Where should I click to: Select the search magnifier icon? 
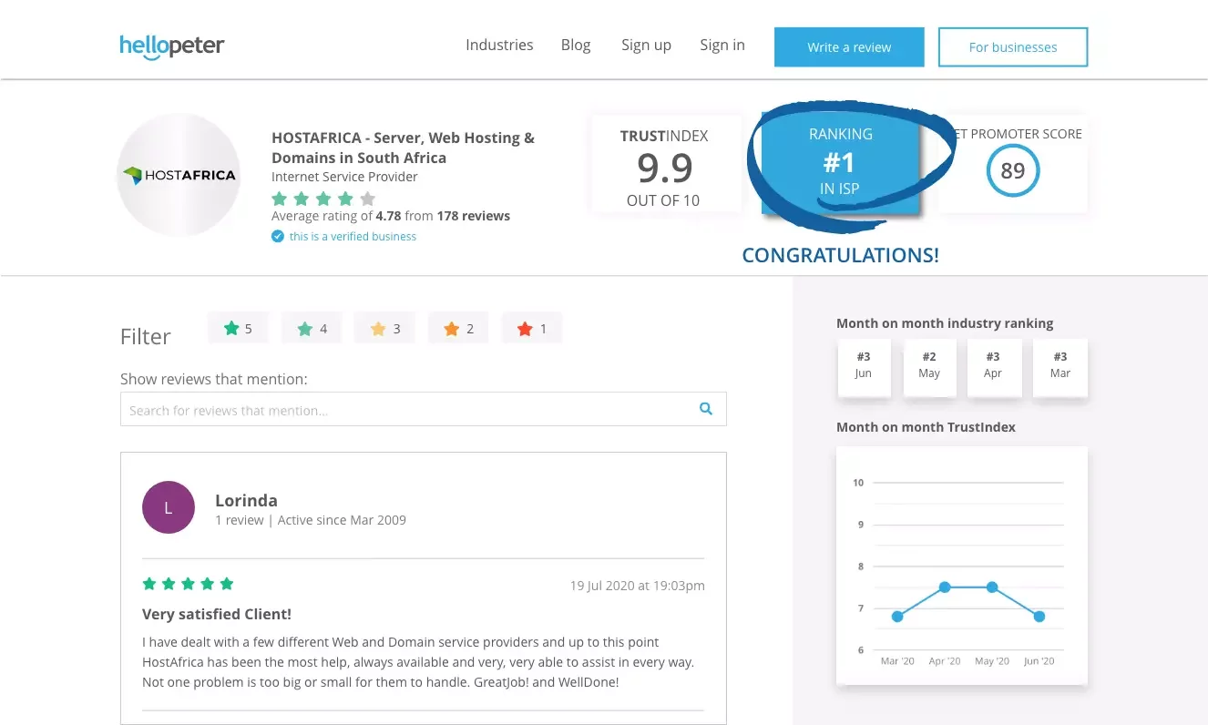pyautogui.click(x=705, y=409)
